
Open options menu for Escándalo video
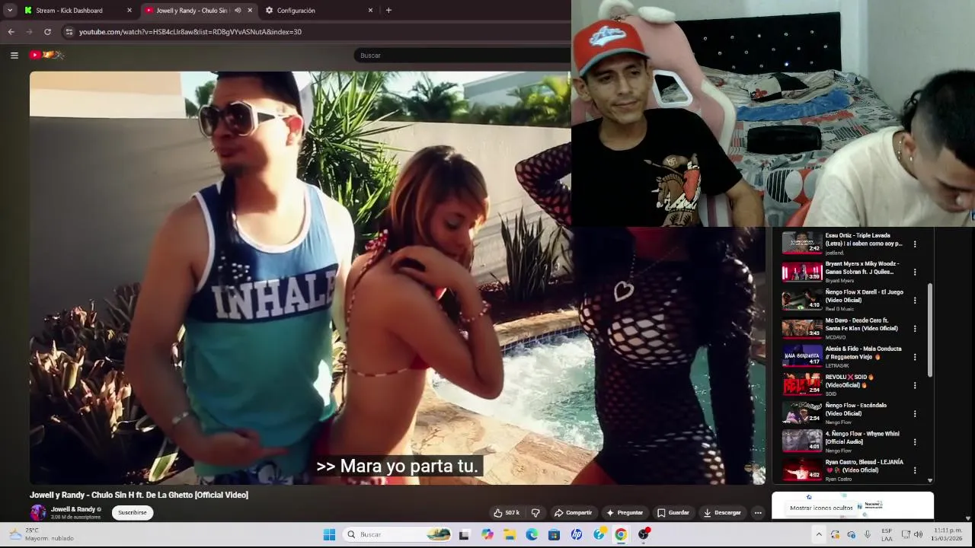pyautogui.click(x=915, y=413)
